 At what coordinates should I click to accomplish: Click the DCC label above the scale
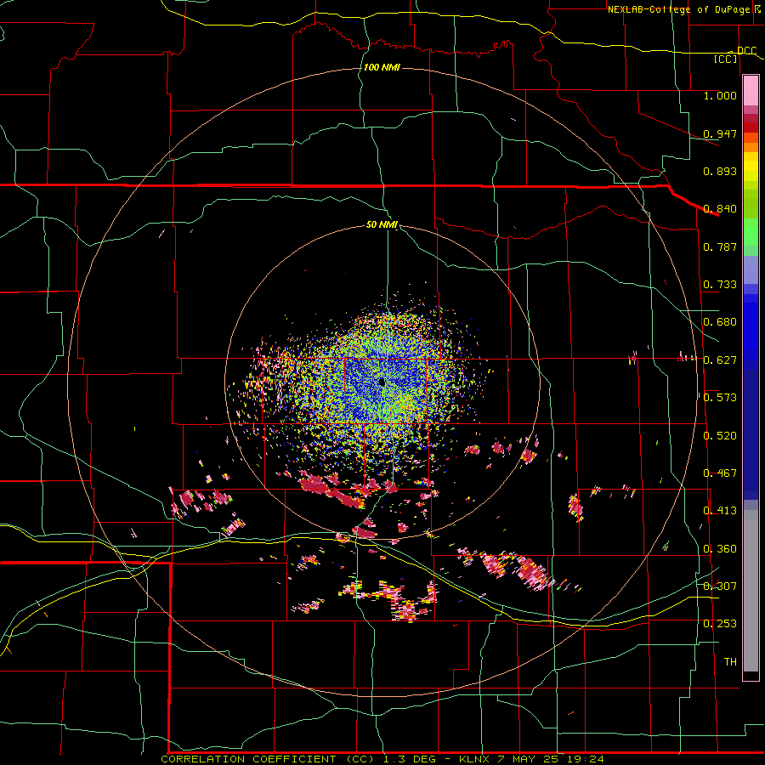pyautogui.click(x=746, y=50)
